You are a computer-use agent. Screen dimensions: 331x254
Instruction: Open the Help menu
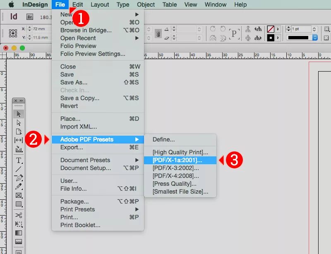coord(240,5)
